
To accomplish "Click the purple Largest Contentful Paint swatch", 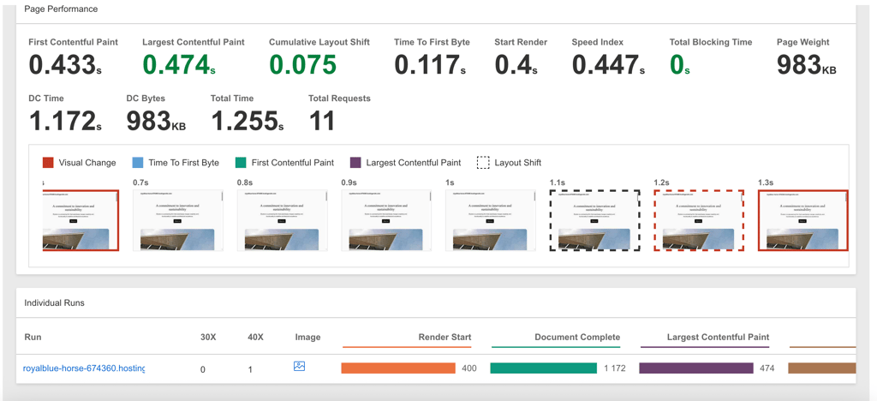I will click(x=355, y=163).
